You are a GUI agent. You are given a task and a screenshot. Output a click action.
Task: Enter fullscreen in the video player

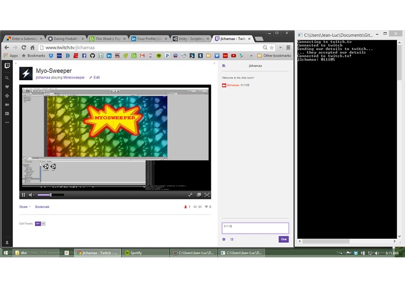207,195
